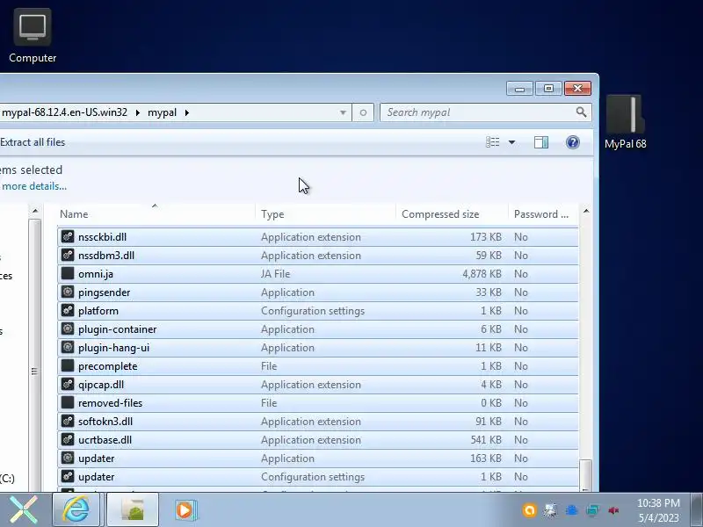Image resolution: width=703 pixels, height=527 pixels.
Task: Select the updater application icon
Action: tap(68, 458)
